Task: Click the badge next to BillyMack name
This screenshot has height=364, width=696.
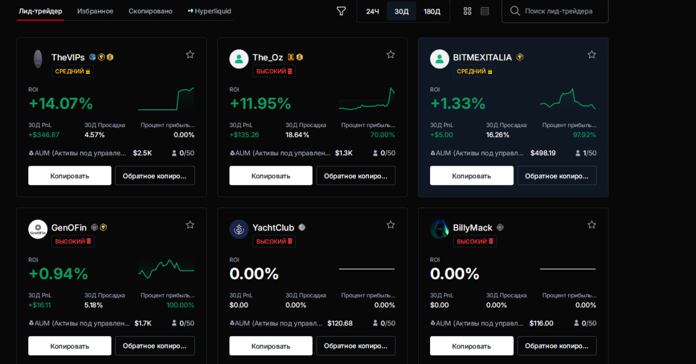Action: (x=500, y=228)
